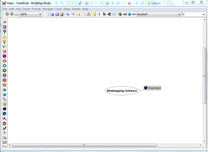The height and width of the screenshot is (152, 208).
Task: Open the Insert menu
Action: (x=27, y=9)
